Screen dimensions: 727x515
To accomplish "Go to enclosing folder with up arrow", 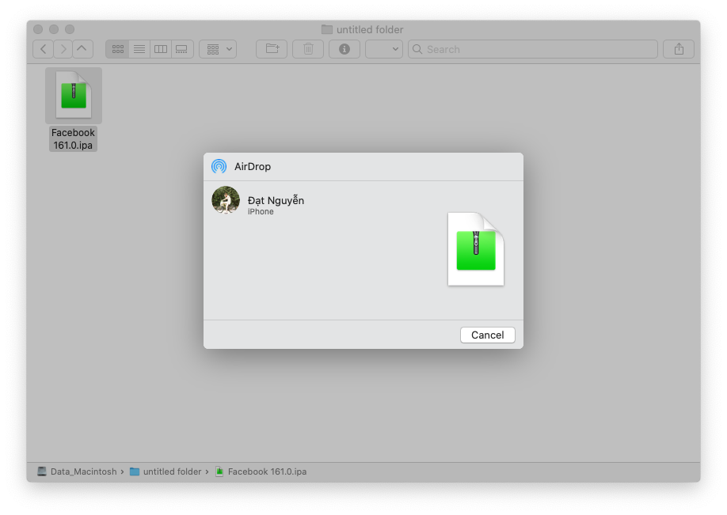I will click(x=83, y=49).
